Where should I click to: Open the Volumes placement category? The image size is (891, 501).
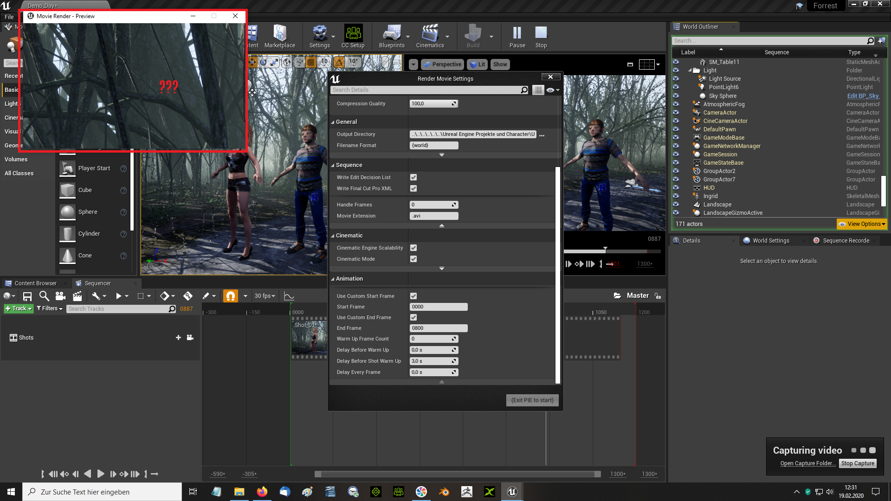[16, 160]
